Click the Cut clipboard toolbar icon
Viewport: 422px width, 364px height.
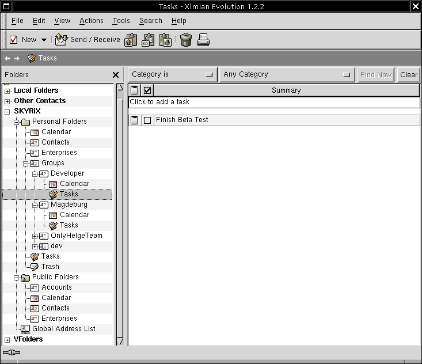click(x=131, y=40)
